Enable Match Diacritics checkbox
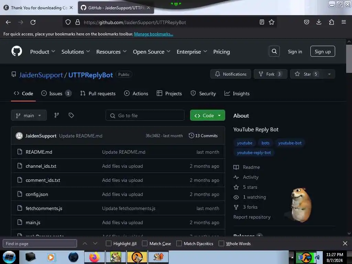This screenshot has height=264, width=352. coord(179,243)
